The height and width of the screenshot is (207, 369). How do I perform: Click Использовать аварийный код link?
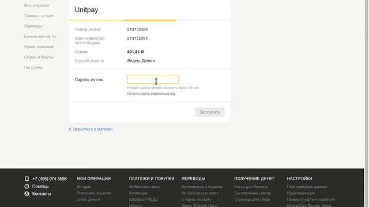click(151, 94)
